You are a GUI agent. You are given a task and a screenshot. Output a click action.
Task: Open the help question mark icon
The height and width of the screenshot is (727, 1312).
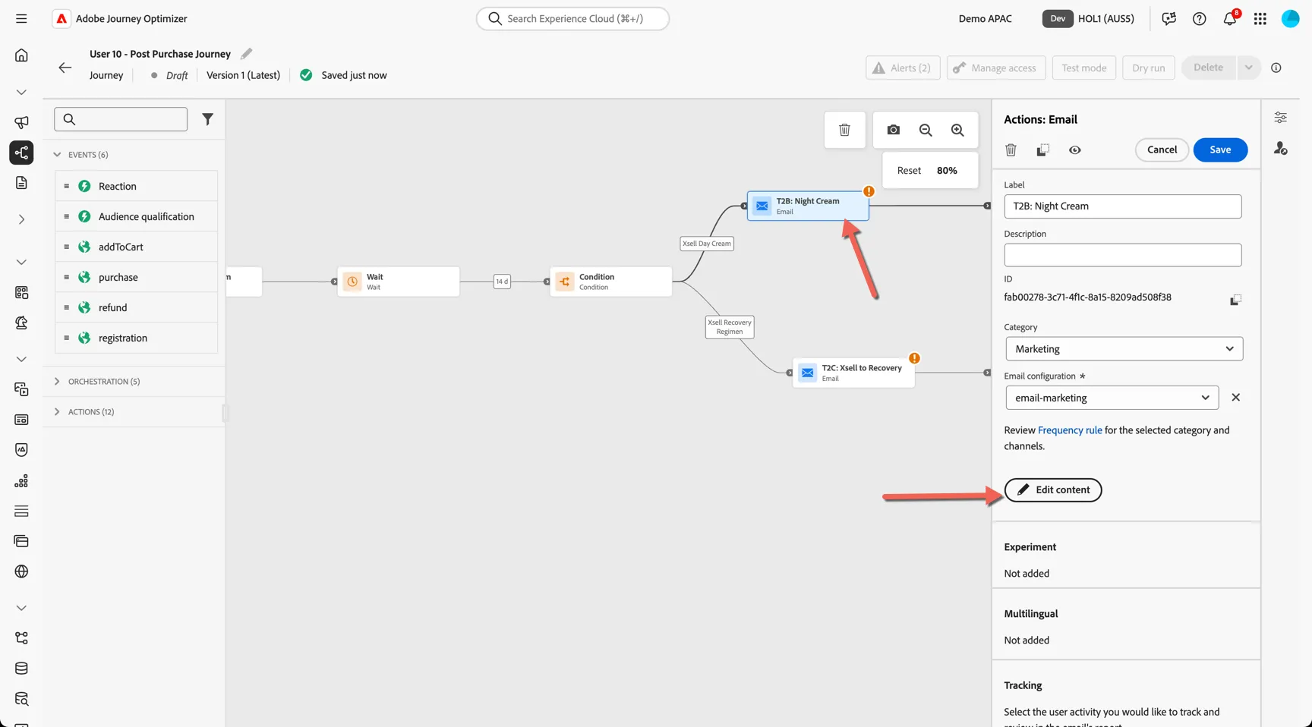pos(1199,18)
